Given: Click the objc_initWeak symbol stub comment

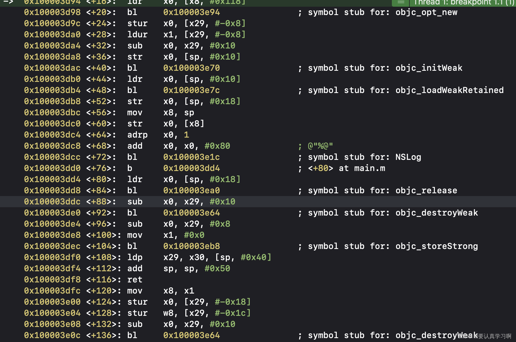Looking at the screenshot, I should pyautogui.click(x=380, y=68).
